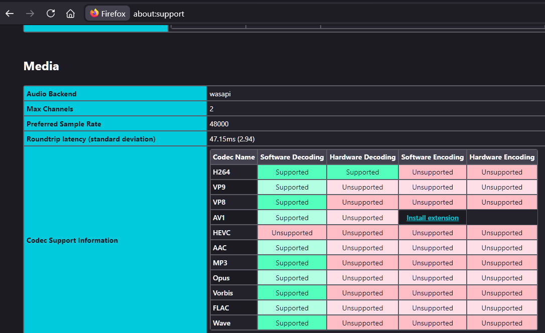Click the browser Back arrow
Viewport: 545px width, 333px height.
pyautogui.click(x=10, y=14)
